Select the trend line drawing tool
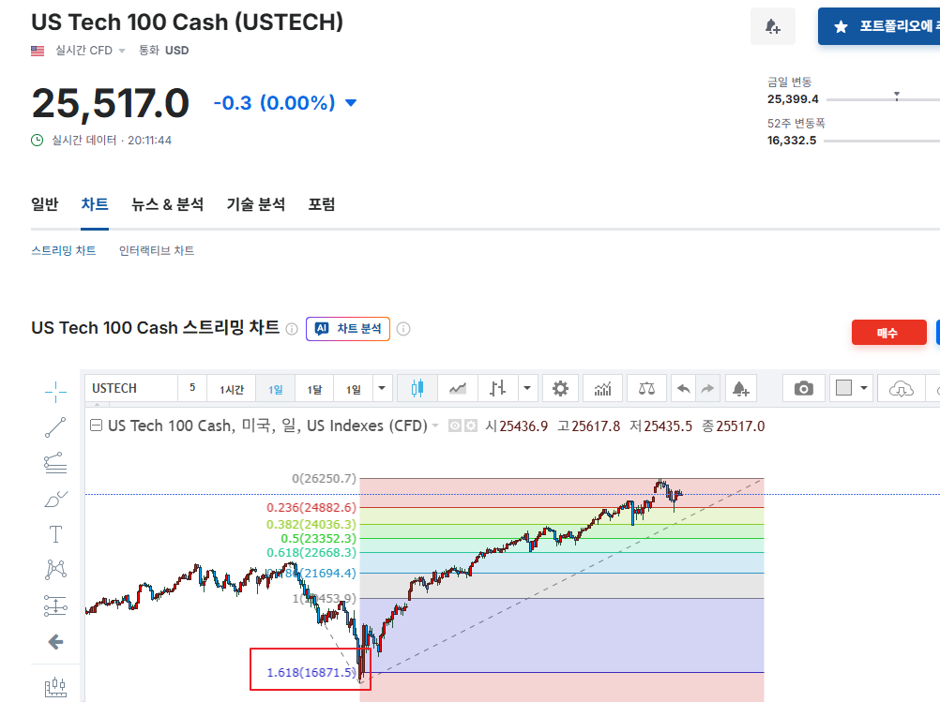The width and height of the screenshot is (940, 702). click(55, 427)
